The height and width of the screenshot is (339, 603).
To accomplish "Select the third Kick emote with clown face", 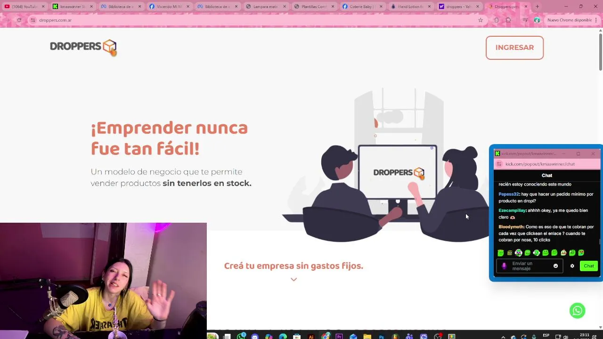I will [x=519, y=253].
